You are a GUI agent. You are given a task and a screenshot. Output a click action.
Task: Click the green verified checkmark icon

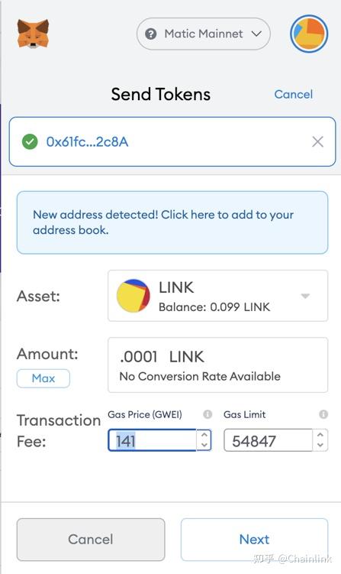click(x=30, y=141)
